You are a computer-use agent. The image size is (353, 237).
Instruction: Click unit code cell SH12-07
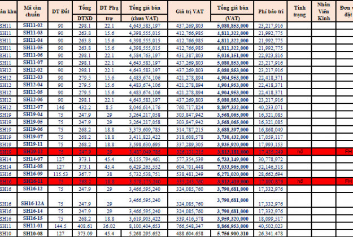(x=33, y=107)
